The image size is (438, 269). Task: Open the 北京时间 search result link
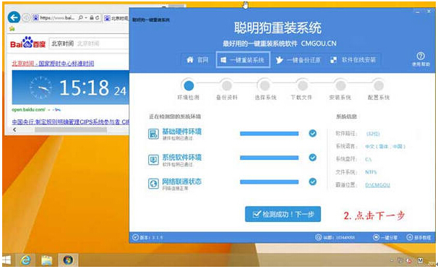[53, 64]
